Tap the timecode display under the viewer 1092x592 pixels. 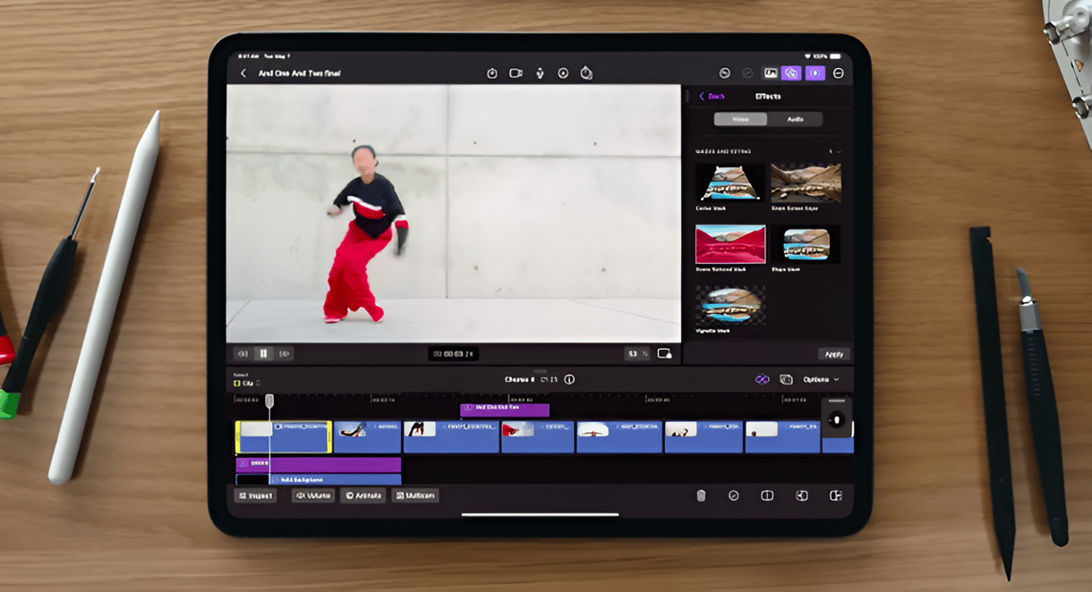click(x=453, y=354)
